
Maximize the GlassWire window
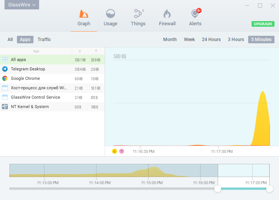260,6
